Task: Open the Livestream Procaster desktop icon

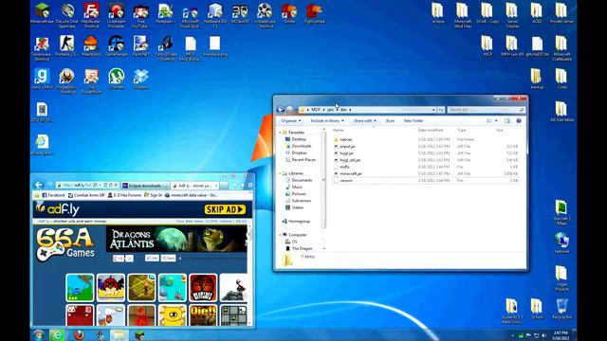Action: click(x=116, y=15)
